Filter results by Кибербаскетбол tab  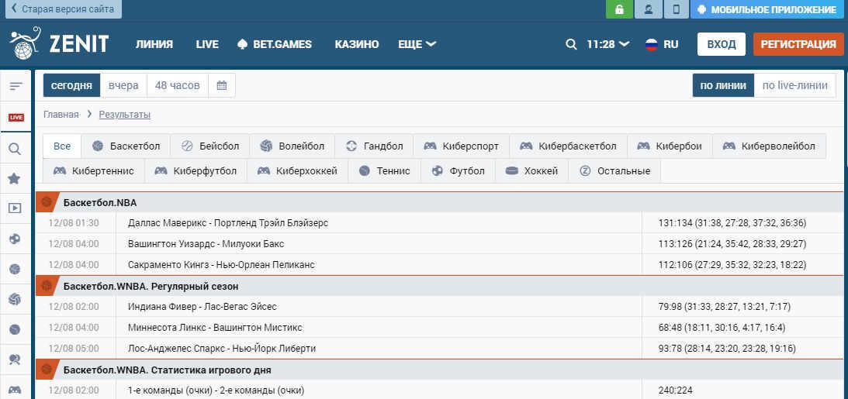[569, 146]
